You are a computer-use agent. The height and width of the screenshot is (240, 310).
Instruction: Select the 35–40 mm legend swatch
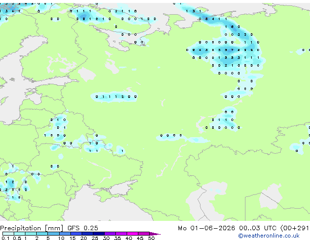click(121, 234)
